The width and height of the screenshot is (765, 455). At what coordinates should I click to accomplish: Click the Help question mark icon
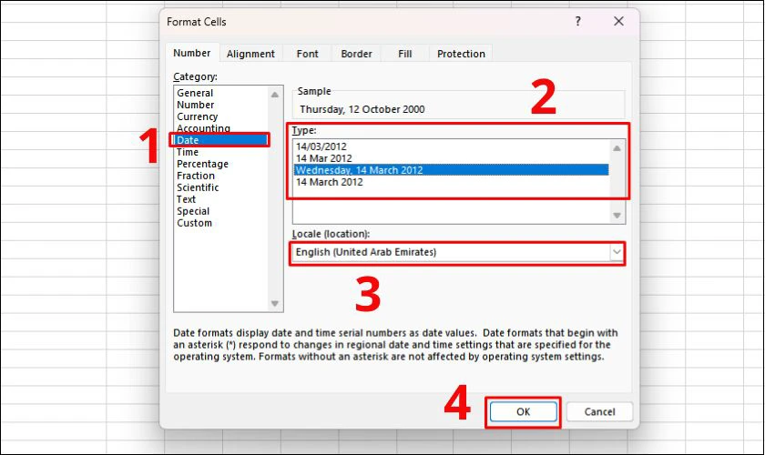pyautogui.click(x=578, y=21)
